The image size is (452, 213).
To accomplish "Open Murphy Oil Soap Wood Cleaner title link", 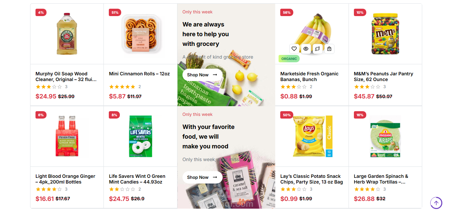I will tap(66, 77).
